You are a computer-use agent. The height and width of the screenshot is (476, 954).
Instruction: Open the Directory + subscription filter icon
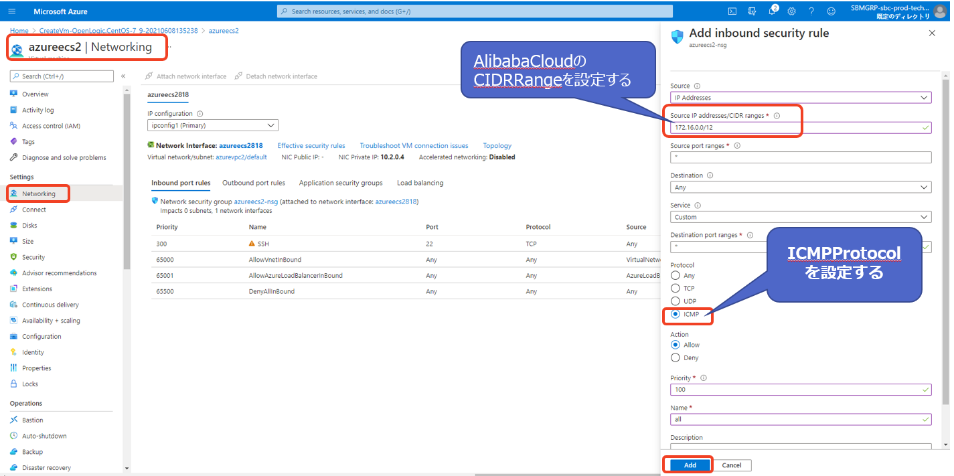click(752, 11)
